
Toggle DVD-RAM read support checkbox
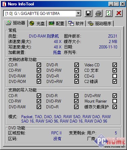pyautogui.click(x=39, y=76)
